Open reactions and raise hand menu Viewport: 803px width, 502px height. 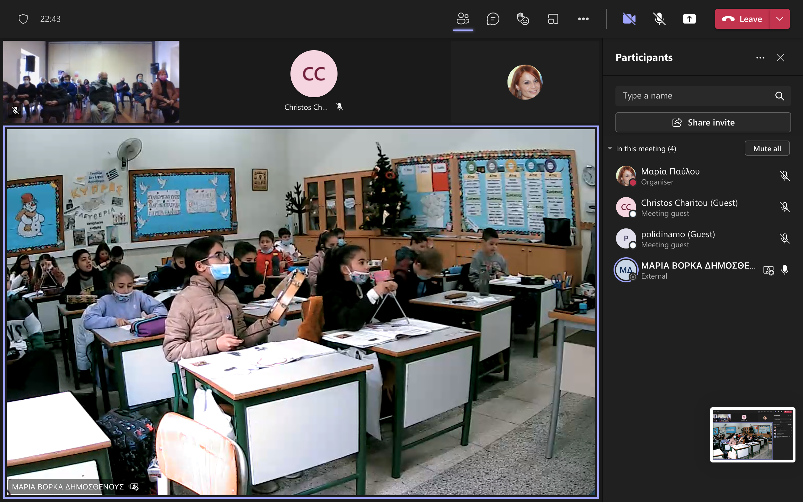point(523,19)
